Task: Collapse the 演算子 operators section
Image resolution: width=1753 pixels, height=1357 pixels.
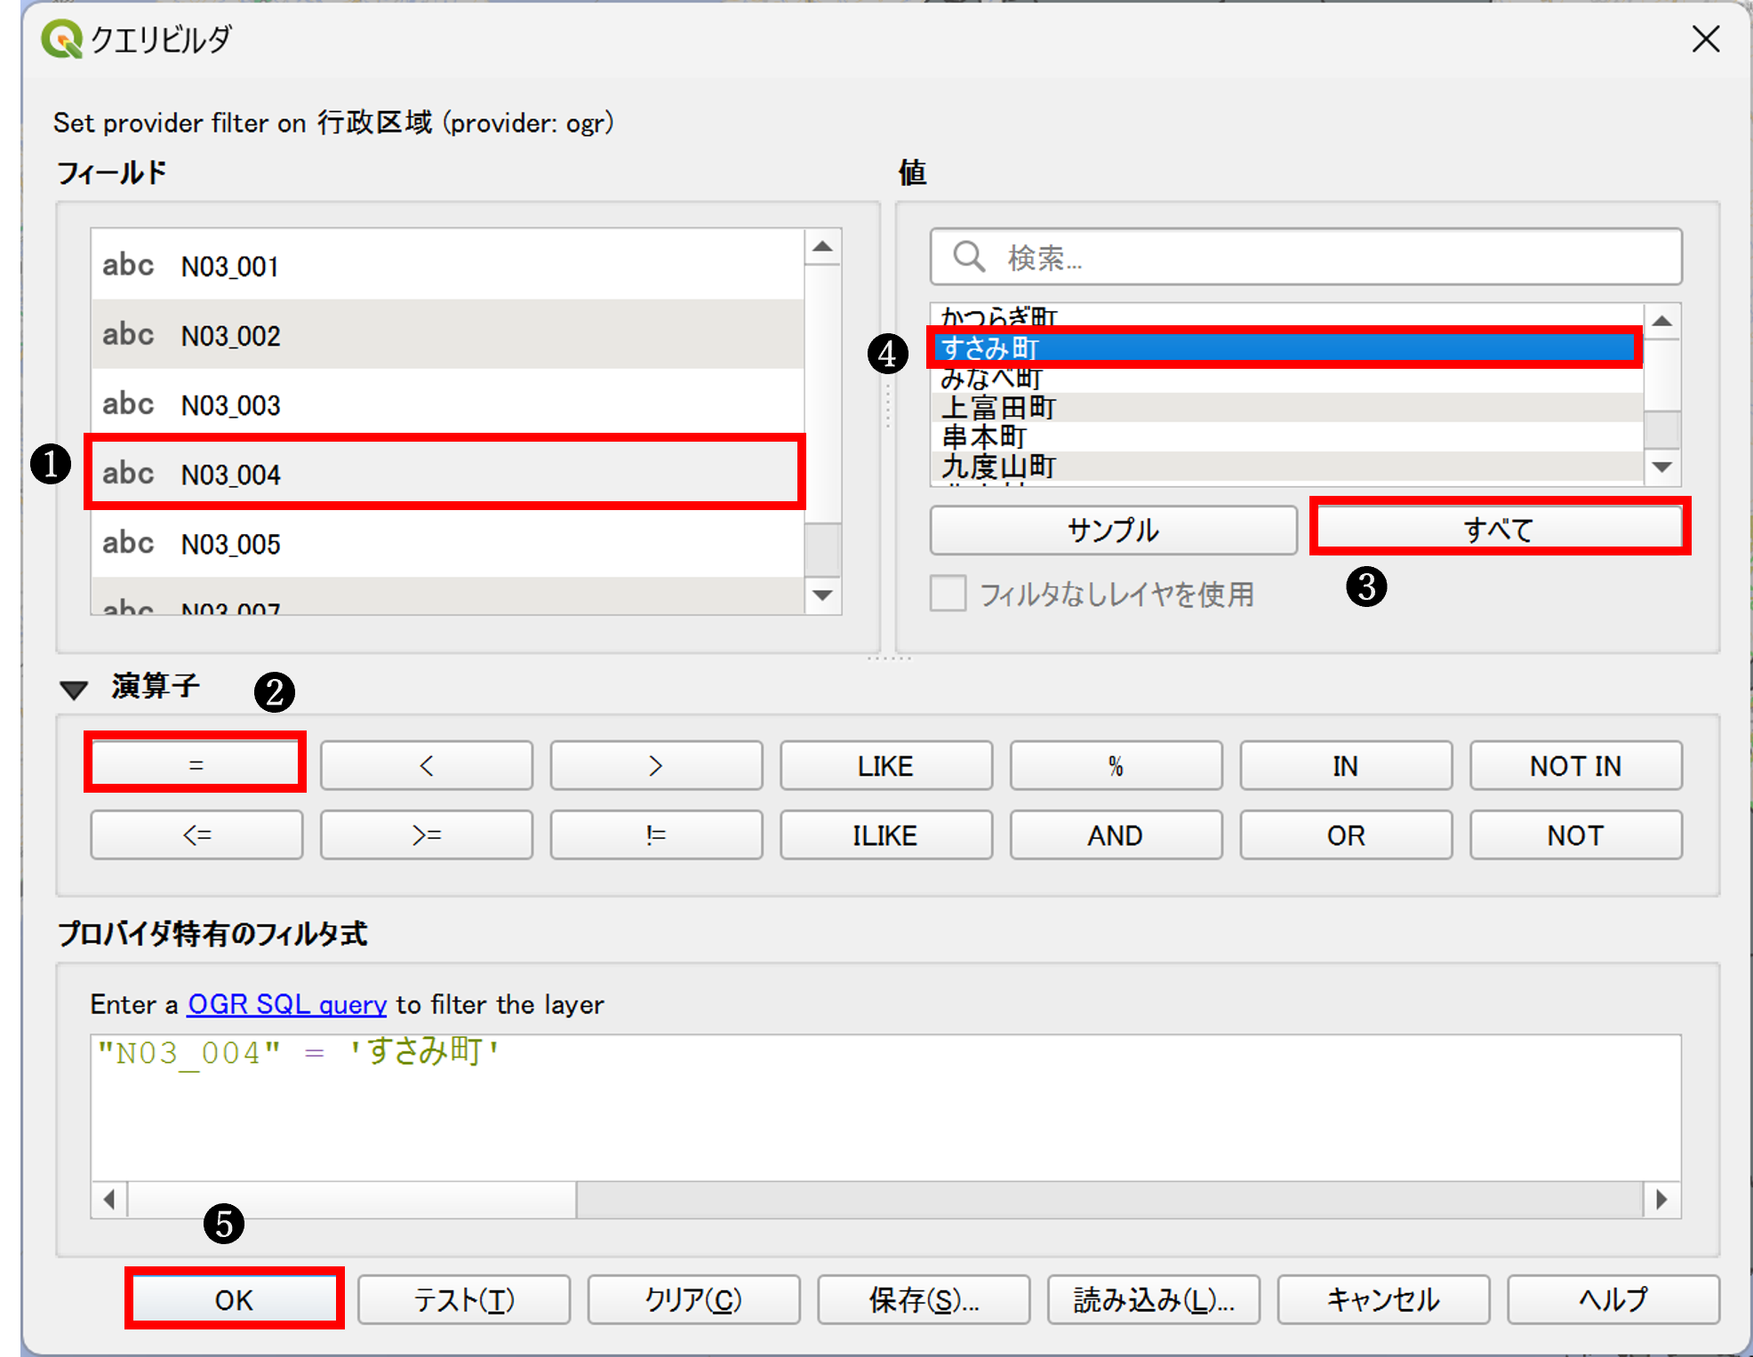Action: click(74, 689)
